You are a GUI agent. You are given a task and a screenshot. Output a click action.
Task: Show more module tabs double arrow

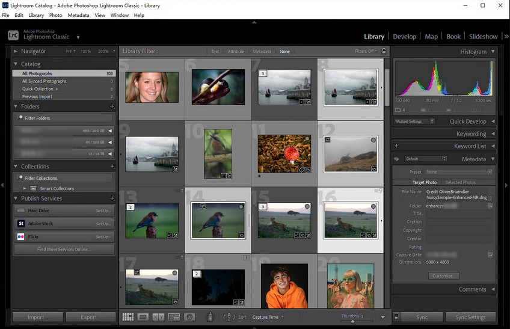pos(506,37)
